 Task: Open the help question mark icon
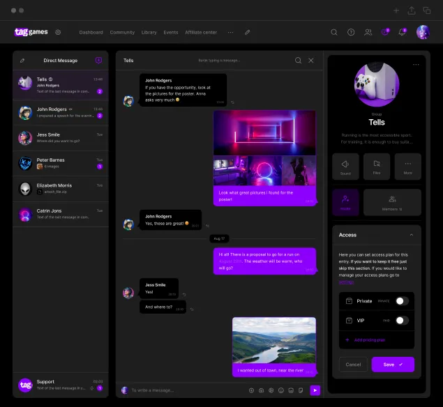click(351, 32)
